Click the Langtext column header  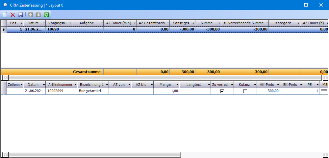193,85
